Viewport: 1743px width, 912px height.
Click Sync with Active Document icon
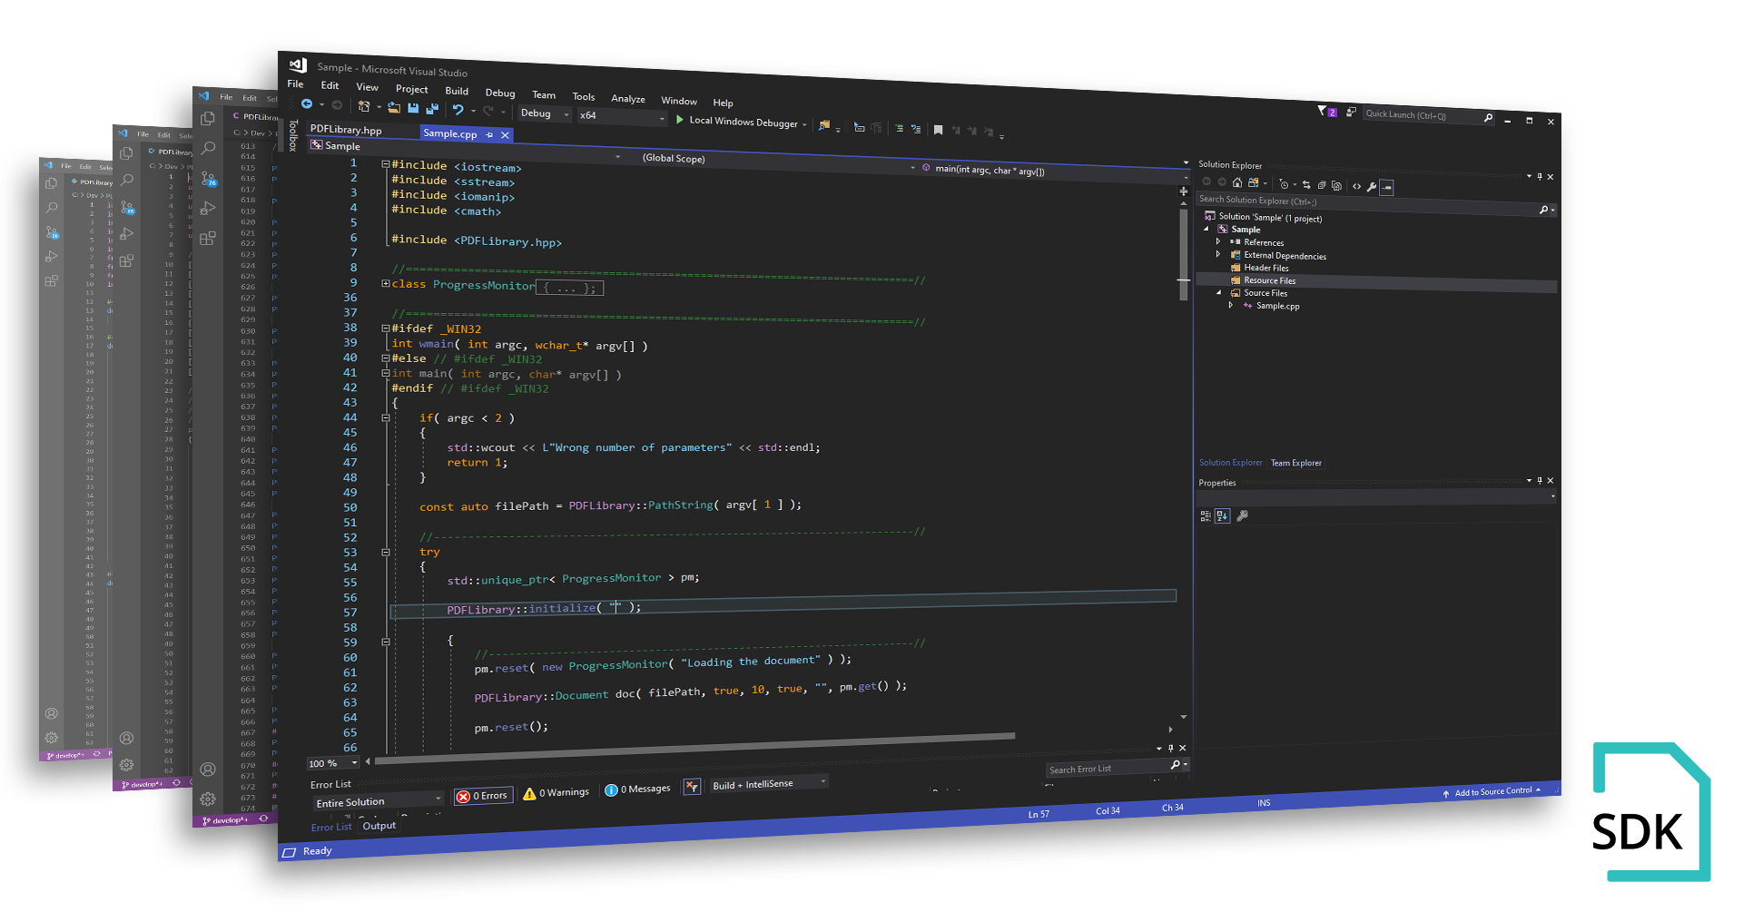click(1306, 185)
